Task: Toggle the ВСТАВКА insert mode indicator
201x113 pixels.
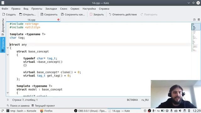Action: point(132,100)
